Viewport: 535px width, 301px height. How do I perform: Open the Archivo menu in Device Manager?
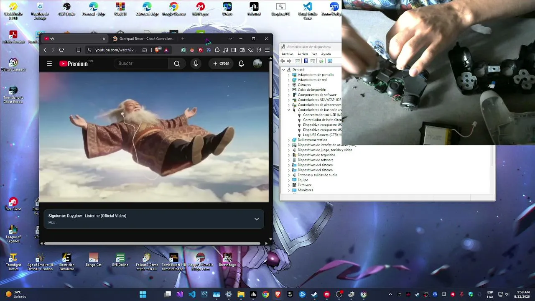[287, 54]
